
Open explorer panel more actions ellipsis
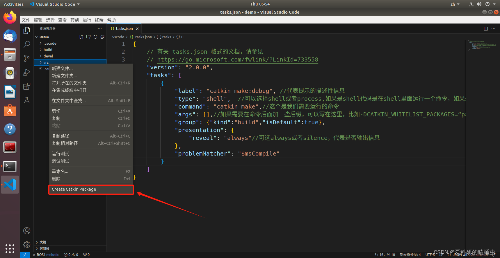click(x=100, y=28)
